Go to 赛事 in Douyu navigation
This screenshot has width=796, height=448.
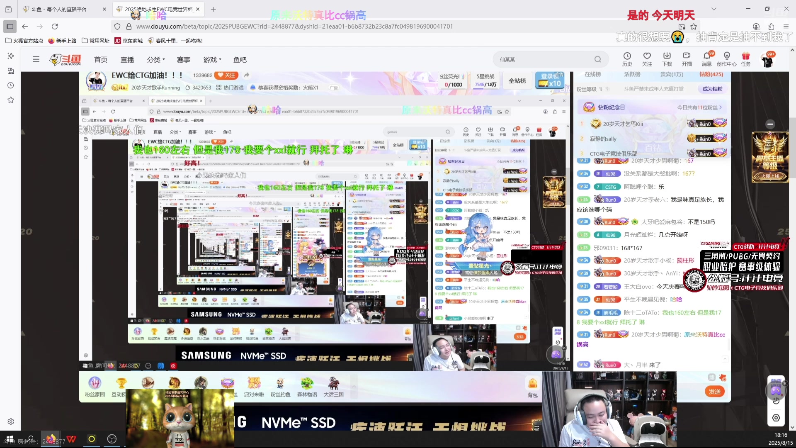point(184,59)
